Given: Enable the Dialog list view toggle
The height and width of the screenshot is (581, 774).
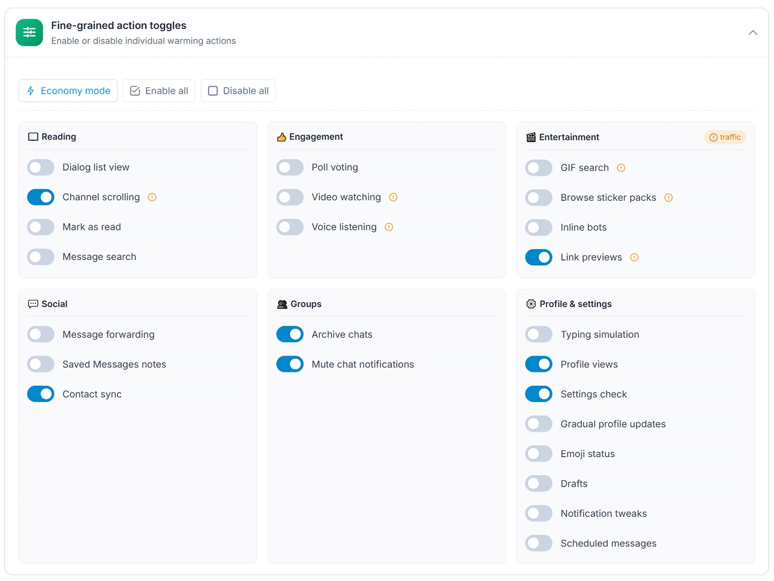Looking at the screenshot, I should [41, 167].
